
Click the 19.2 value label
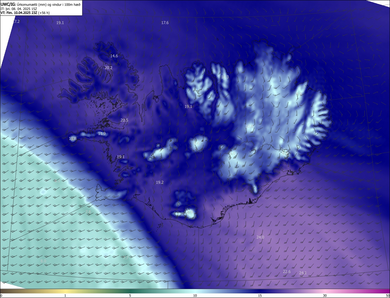click(x=160, y=183)
